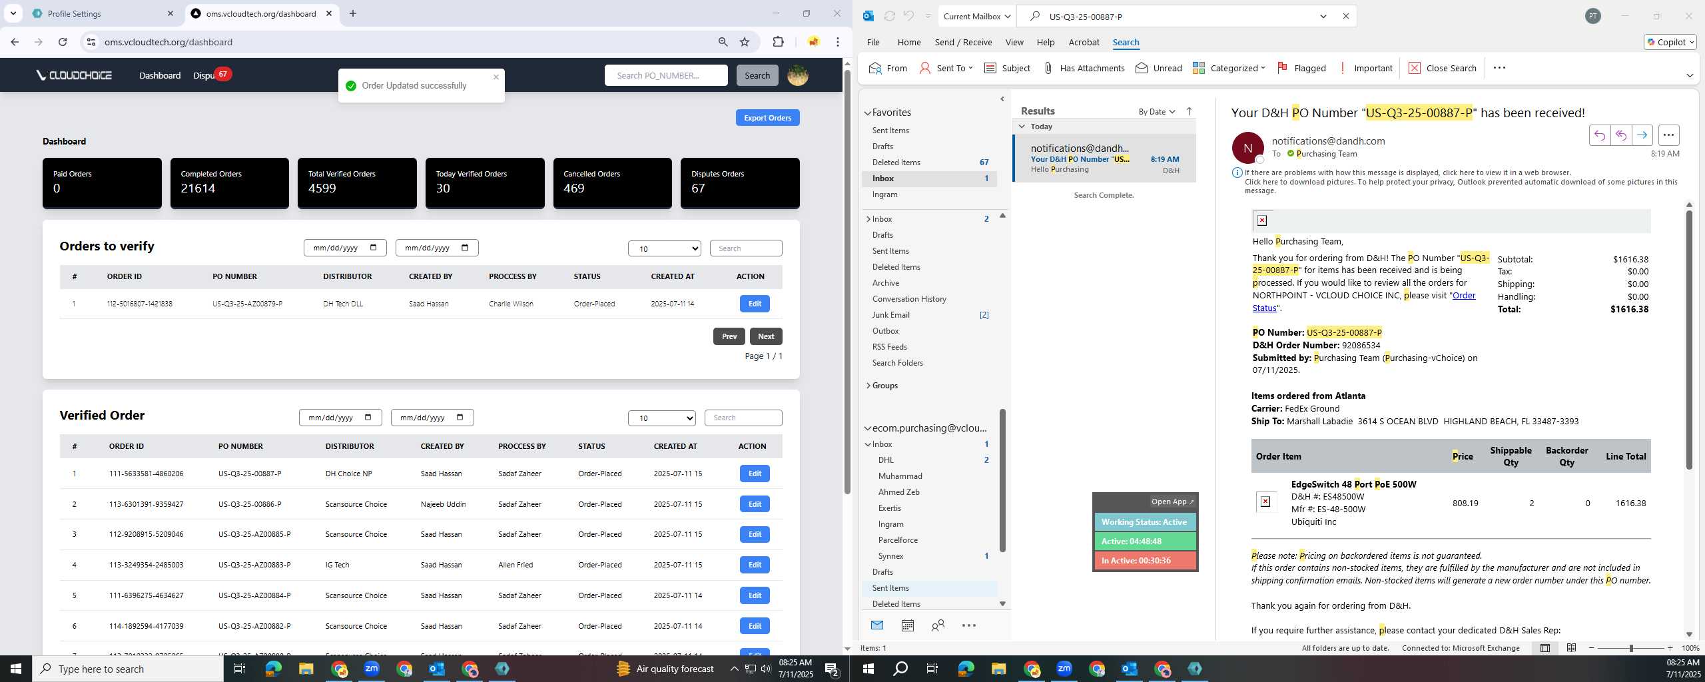Image resolution: width=1705 pixels, height=682 pixels.
Task: Open the File menu in Outlook
Action: pyautogui.click(x=872, y=42)
